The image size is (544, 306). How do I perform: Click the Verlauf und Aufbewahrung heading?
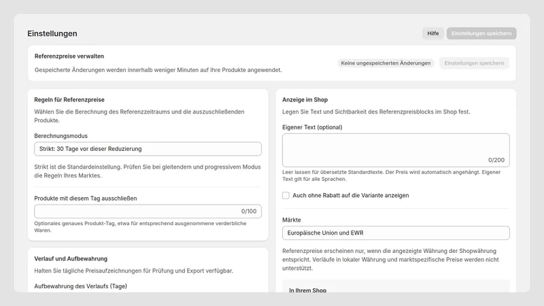tap(71, 258)
